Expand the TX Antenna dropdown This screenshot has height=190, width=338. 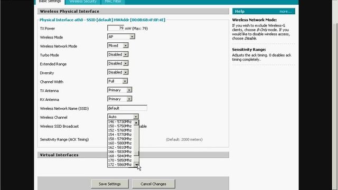click(x=120, y=90)
